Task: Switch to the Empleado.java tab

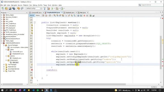Action: [x=70, y=13]
